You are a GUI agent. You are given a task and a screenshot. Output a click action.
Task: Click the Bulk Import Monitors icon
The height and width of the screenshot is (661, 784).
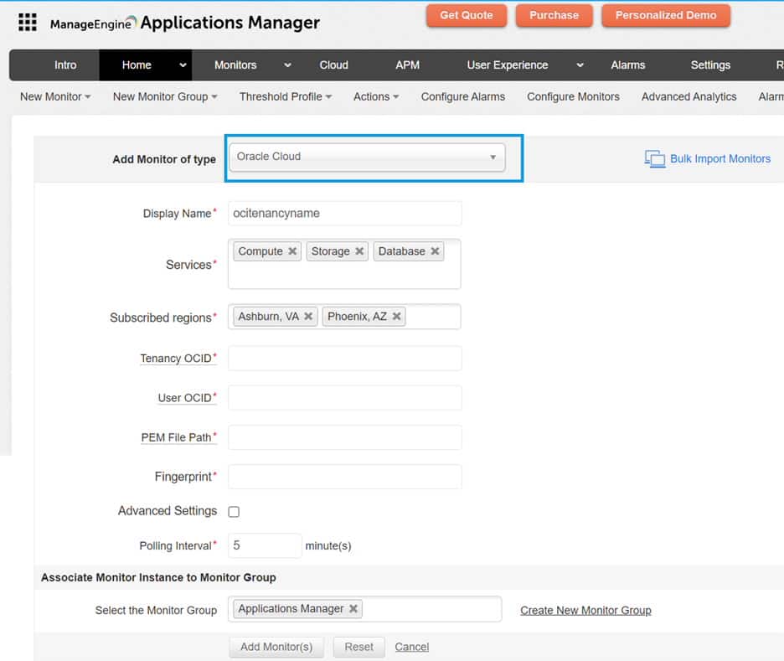point(655,158)
